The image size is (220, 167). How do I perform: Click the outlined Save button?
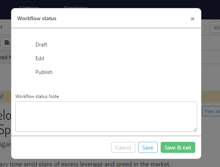[x=148, y=148]
